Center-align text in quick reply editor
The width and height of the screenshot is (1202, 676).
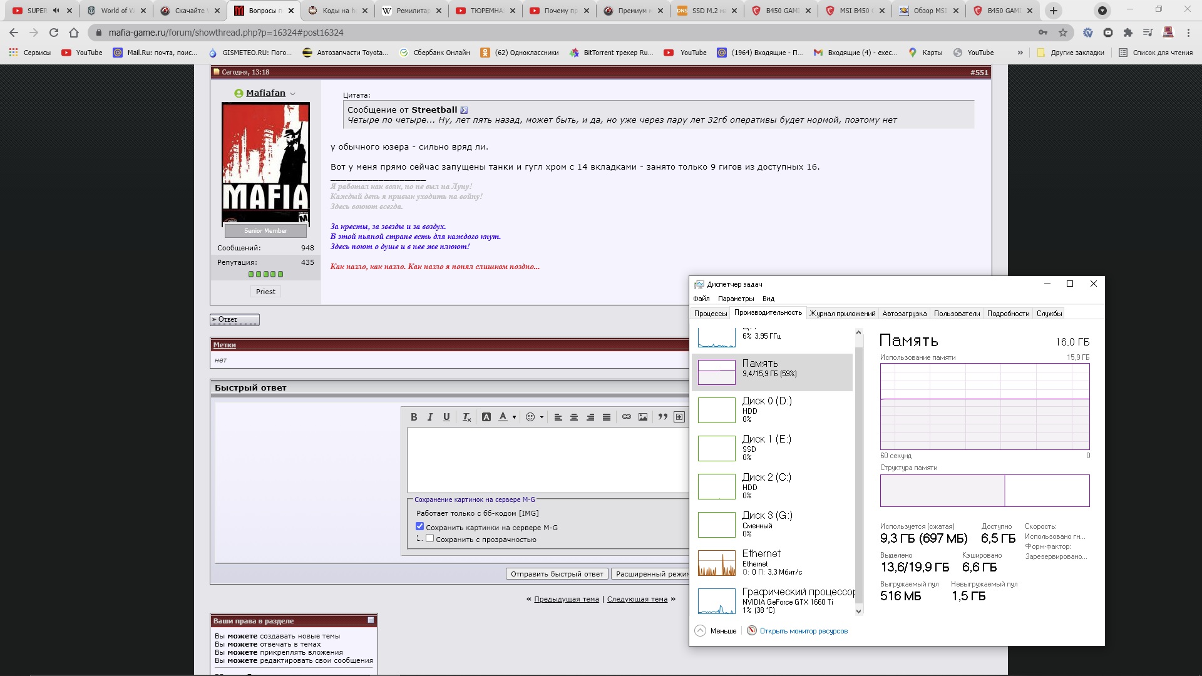pyautogui.click(x=574, y=417)
